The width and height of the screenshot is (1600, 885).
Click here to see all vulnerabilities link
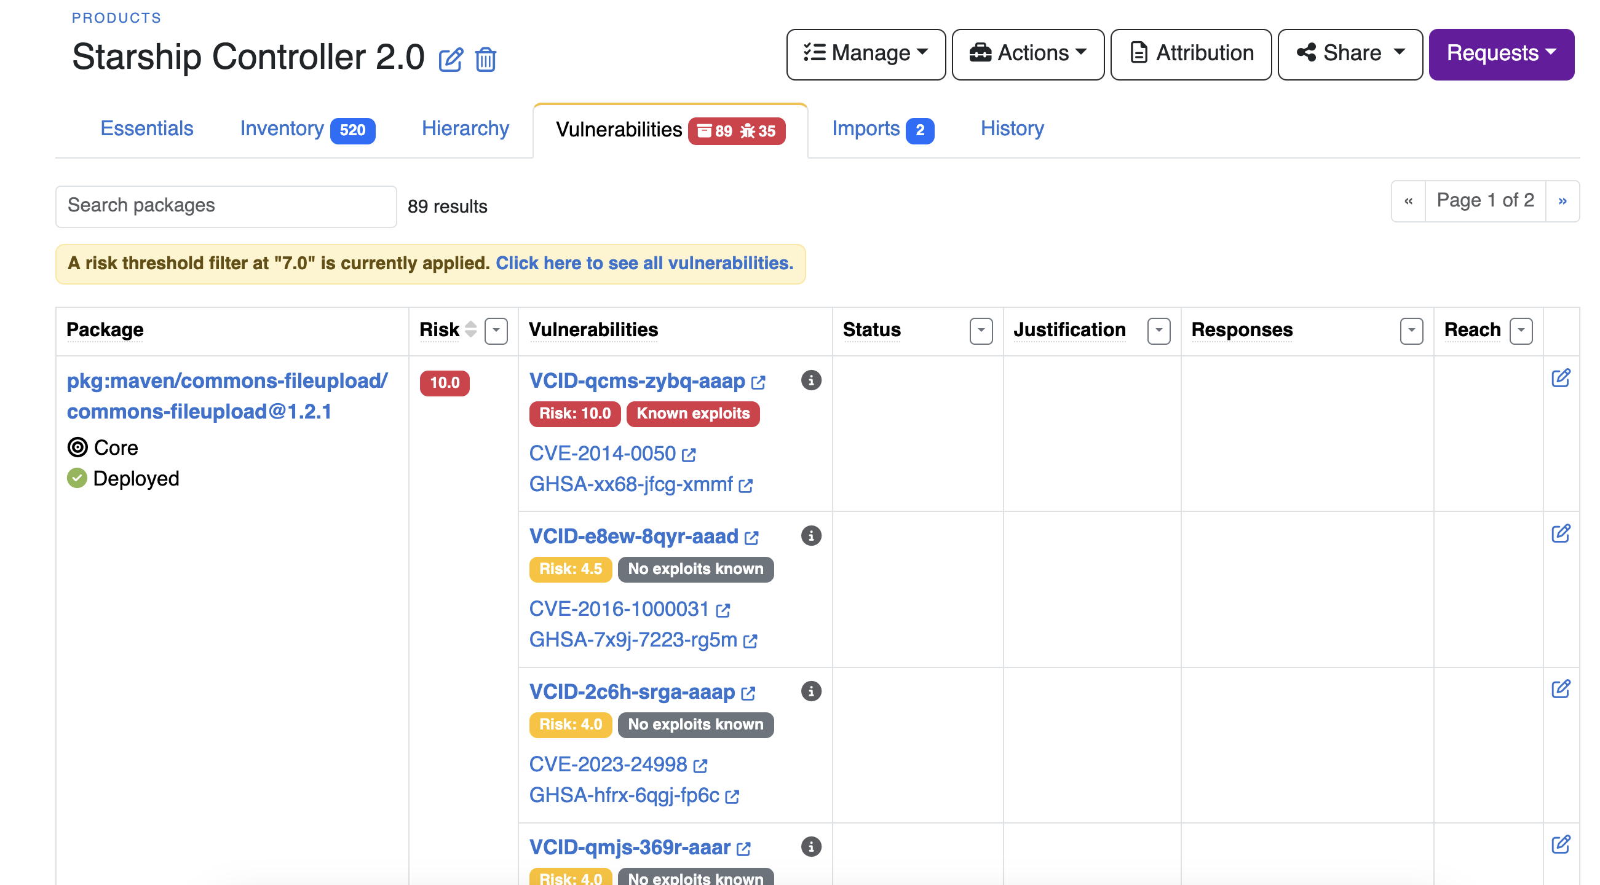point(644,263)
